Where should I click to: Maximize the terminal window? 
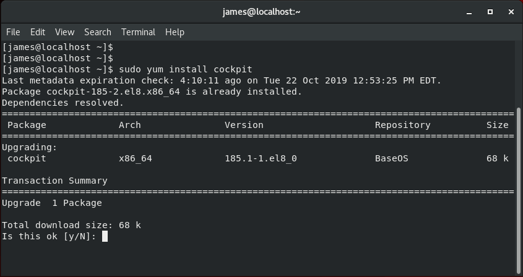(490, 12)
